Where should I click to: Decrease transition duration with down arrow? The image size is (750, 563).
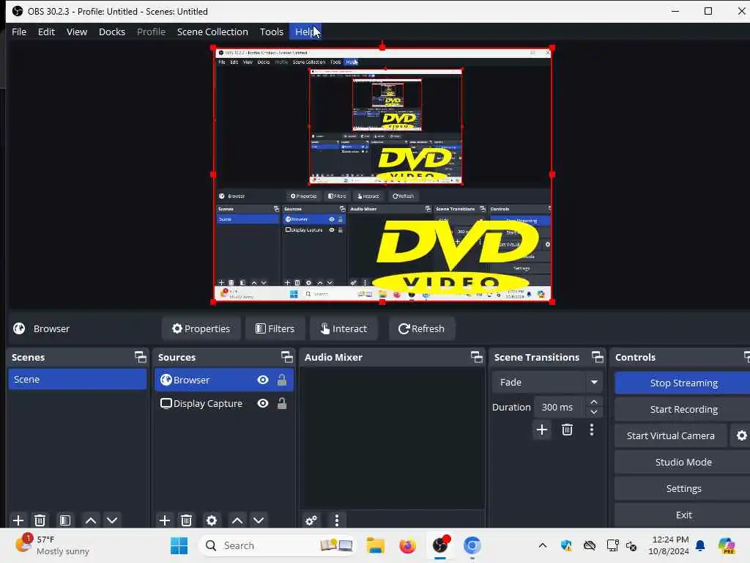click(593, 412)
